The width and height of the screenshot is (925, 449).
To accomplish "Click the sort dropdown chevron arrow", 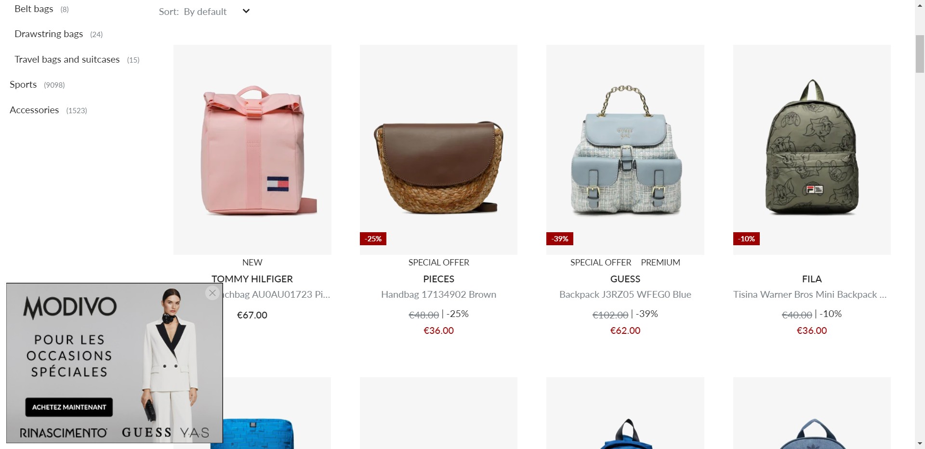I will (246, 11).
